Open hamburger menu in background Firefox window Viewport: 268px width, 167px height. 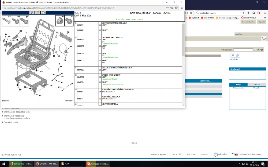click(x=265, y=13)
